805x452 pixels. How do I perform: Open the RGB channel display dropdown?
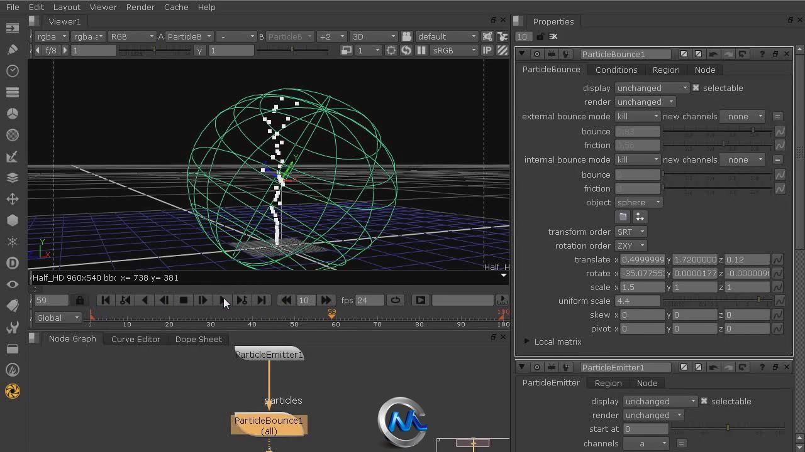pyautogui.click(x=132, y=36)
